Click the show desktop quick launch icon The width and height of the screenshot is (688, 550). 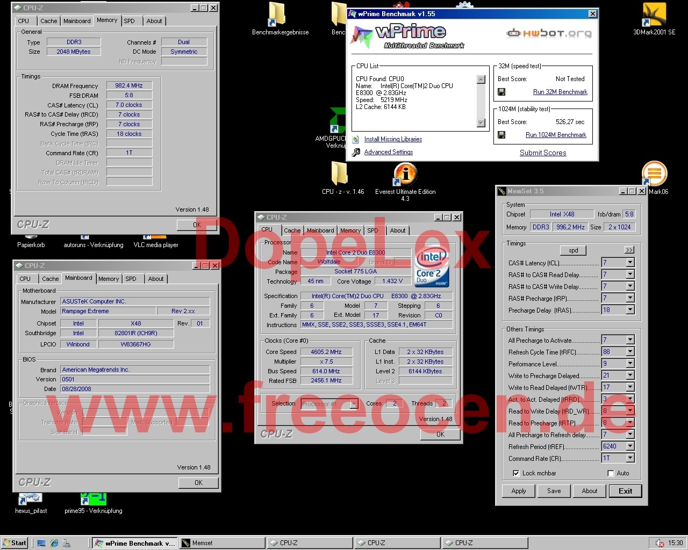point(41,543)
